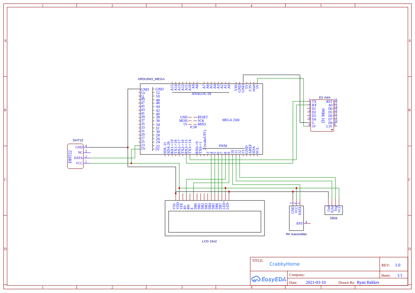Click the Company: field in title block
This screenshot has height=293, width=415.
297,275
